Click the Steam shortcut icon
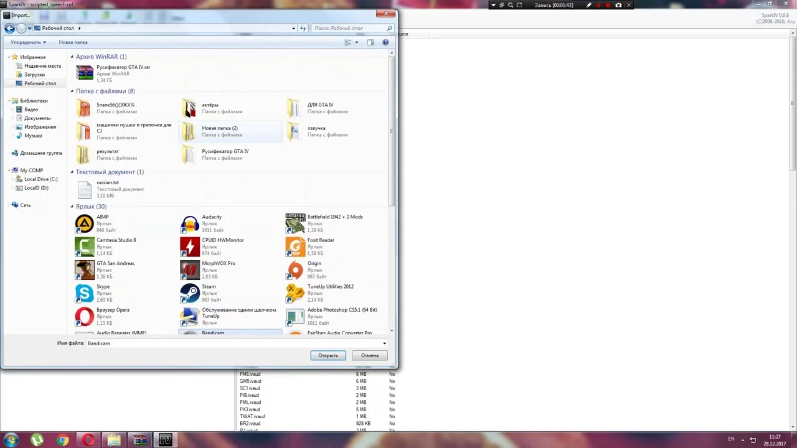Screen dimensions: 797x448 190,293
